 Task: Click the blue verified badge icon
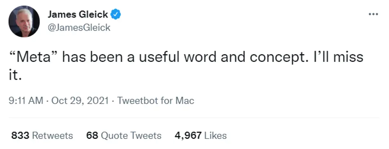(116, 14)
